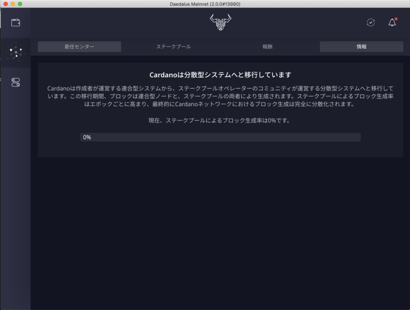Check the node sync status icon

click(x=371, y=23)
